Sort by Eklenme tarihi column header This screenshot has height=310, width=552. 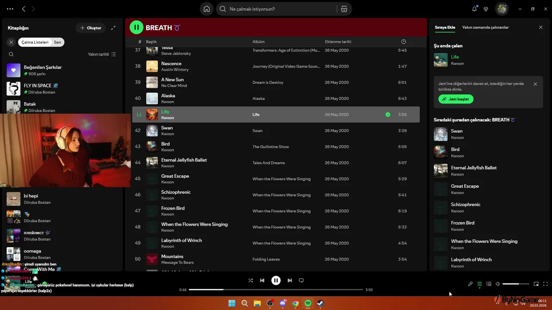pos(338,42)
